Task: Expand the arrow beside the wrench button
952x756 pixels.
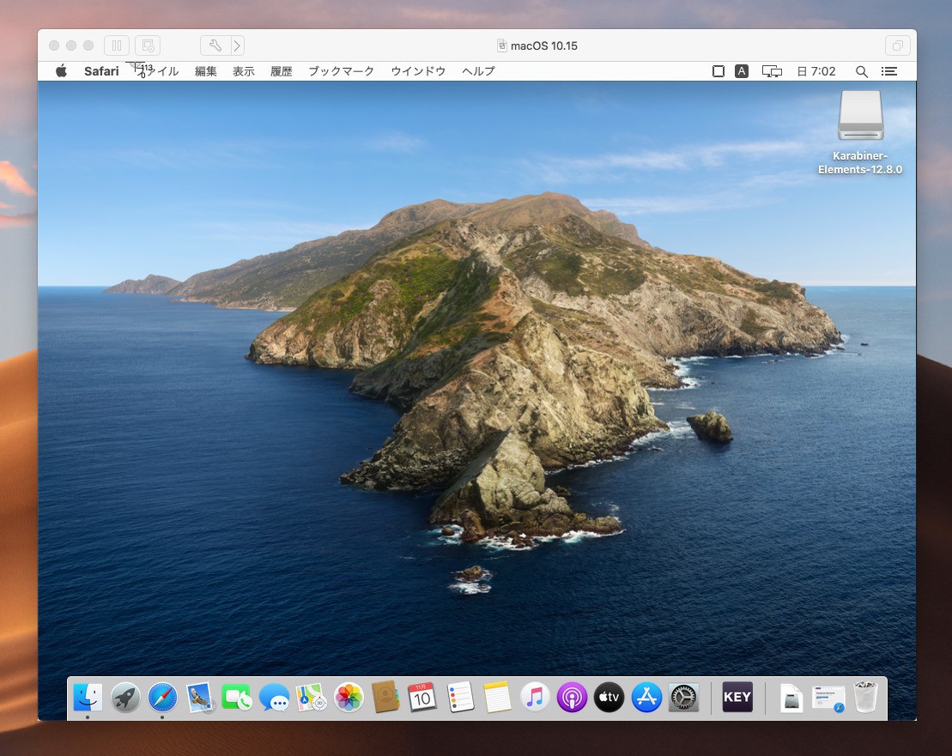Action: coord(237,45)
